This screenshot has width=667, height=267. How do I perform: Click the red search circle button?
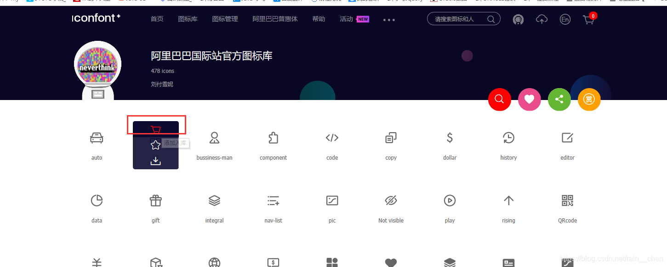click(500, 99)
